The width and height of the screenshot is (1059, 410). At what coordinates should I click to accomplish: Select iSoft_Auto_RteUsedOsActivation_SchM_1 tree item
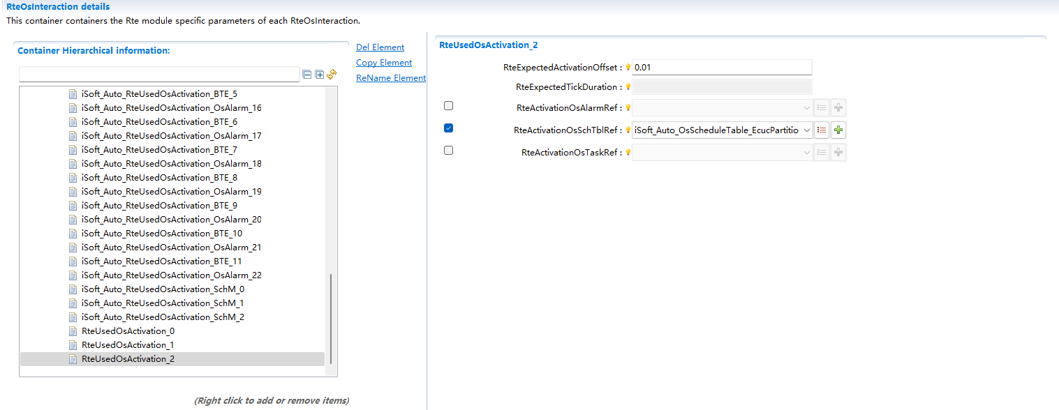162,303
